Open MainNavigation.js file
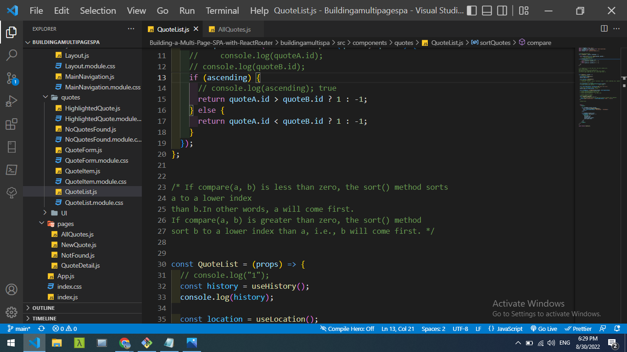627x352 pixels. (90, 77)
